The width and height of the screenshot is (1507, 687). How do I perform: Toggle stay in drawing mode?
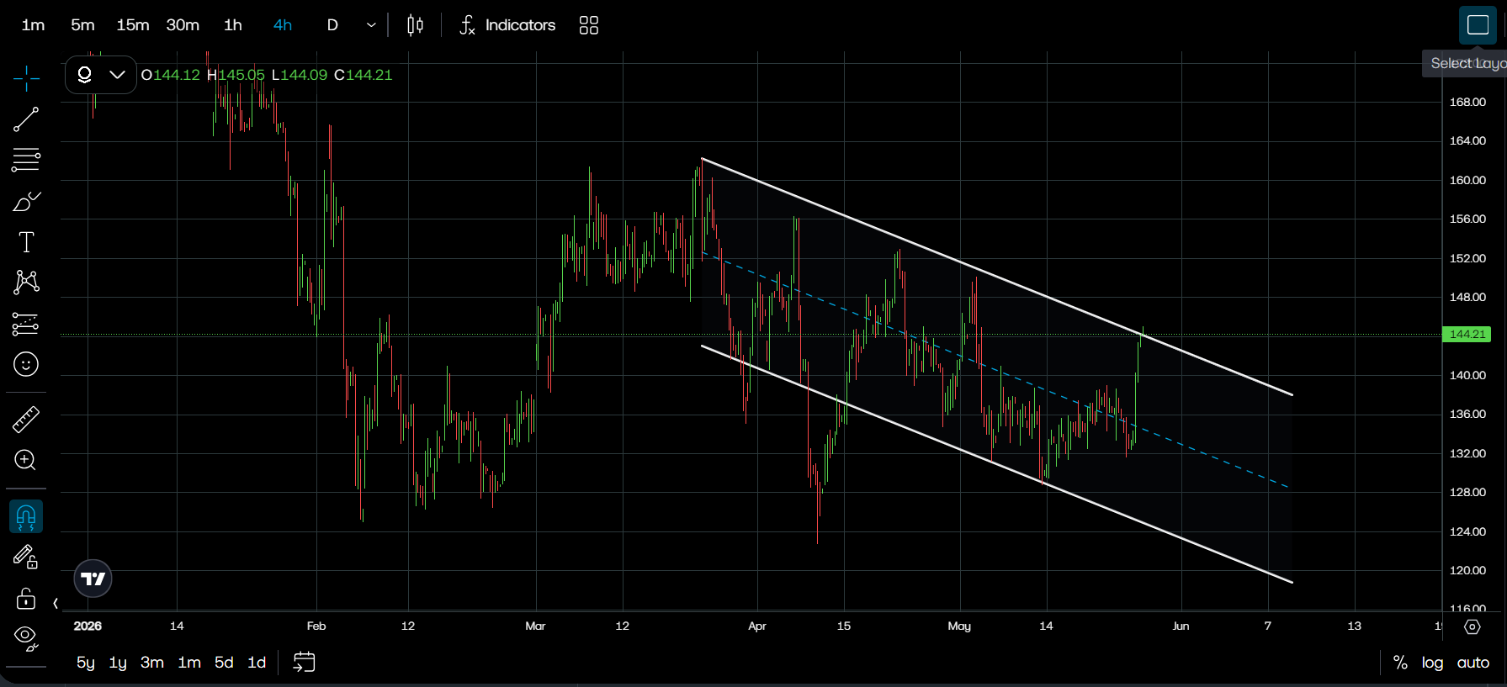click(26, 557)
